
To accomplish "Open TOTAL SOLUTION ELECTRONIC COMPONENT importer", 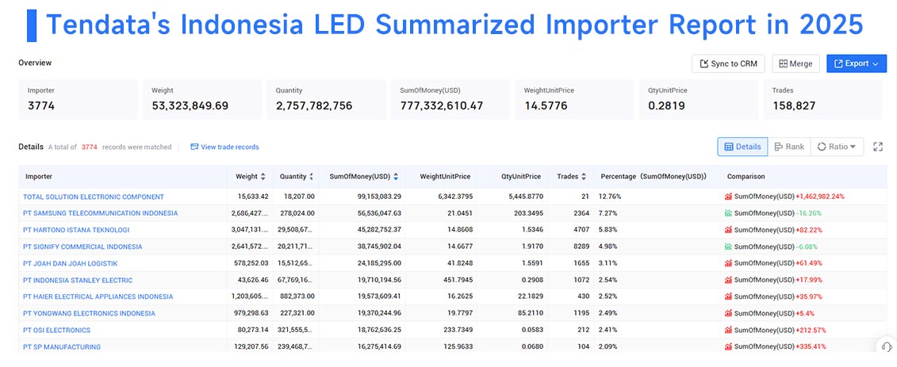I will pyautogui.click(x=94, y=197).
